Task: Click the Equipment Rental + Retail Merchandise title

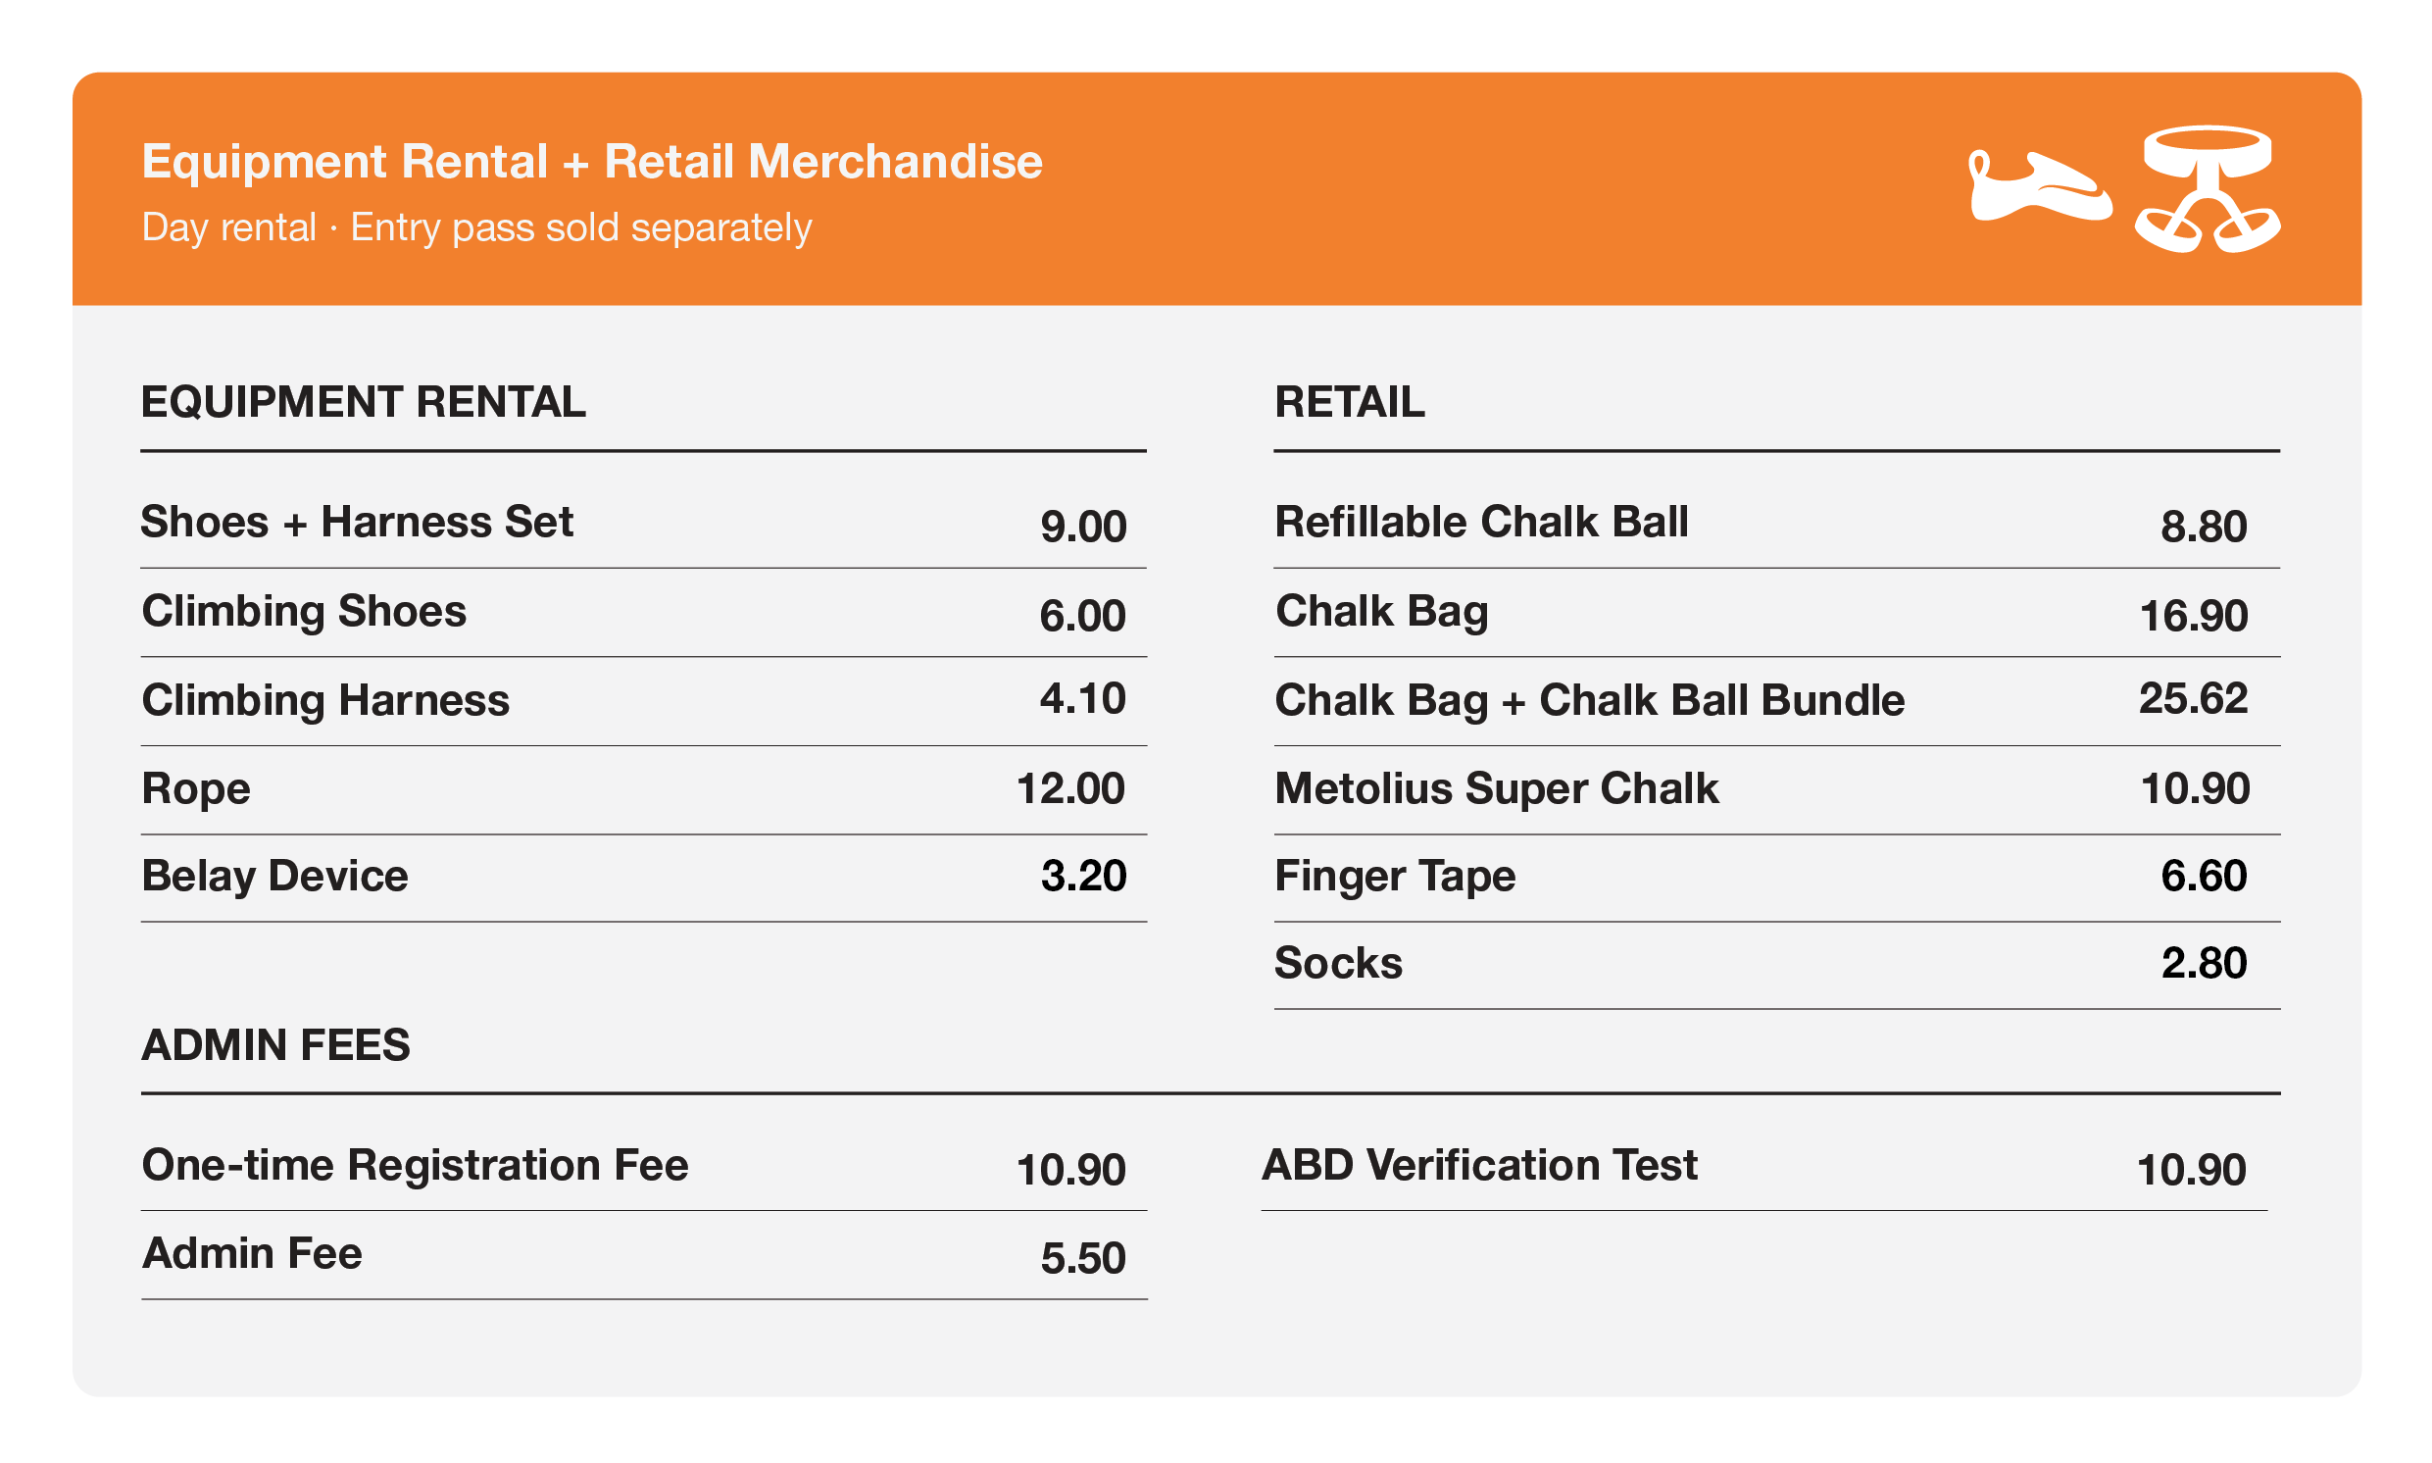Action: coord(592,162)
